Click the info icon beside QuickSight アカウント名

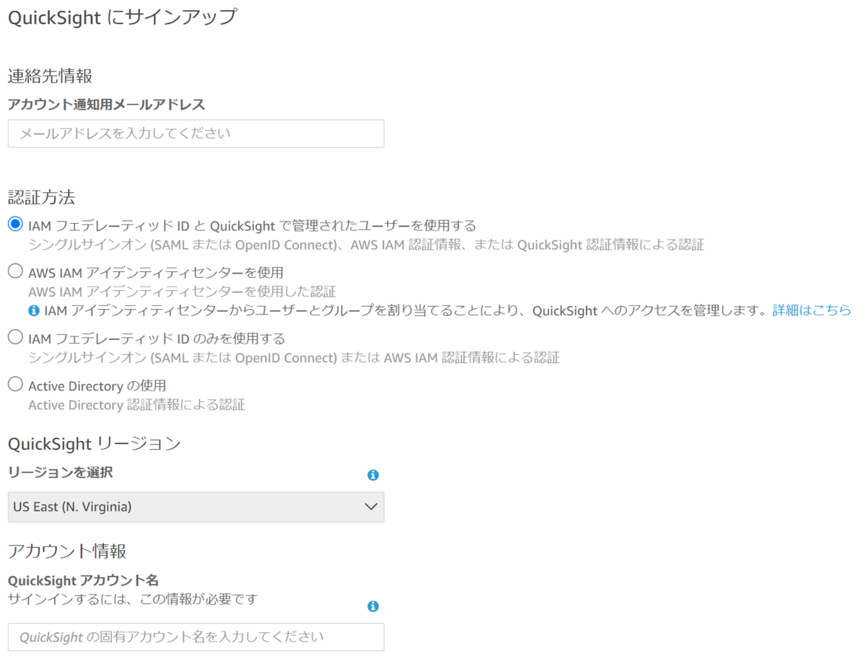click(x=373, y=606)
